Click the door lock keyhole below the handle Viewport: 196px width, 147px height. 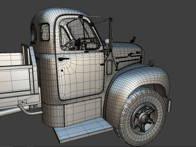click(62, 71)
